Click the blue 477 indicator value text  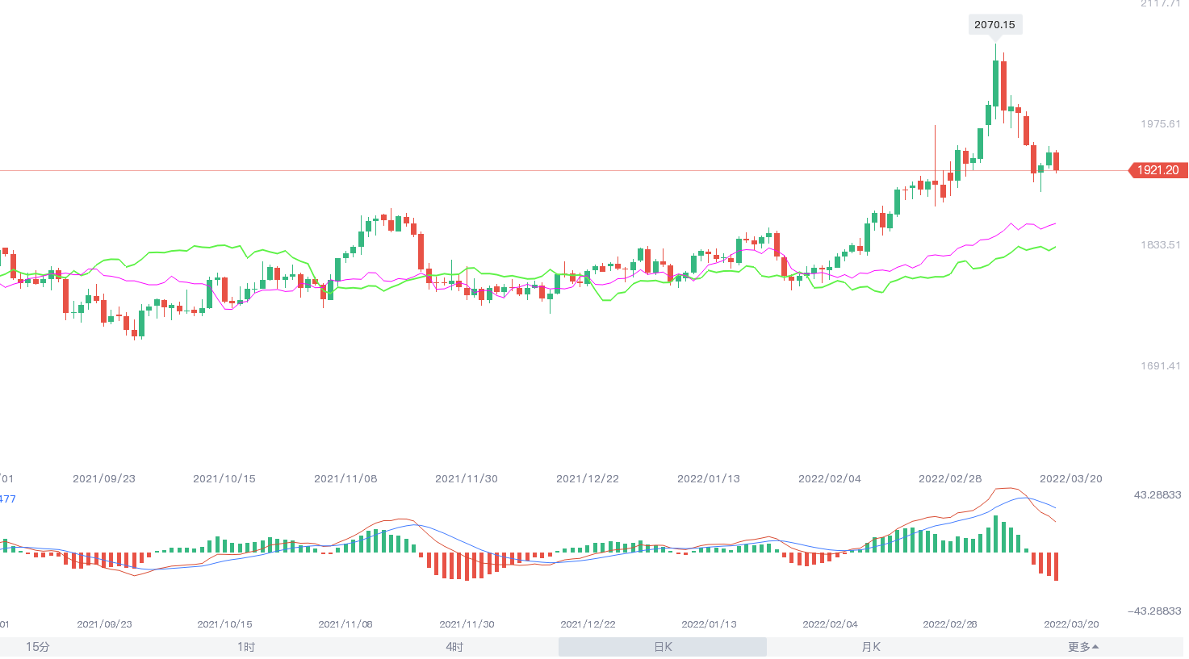coord(7,499)
